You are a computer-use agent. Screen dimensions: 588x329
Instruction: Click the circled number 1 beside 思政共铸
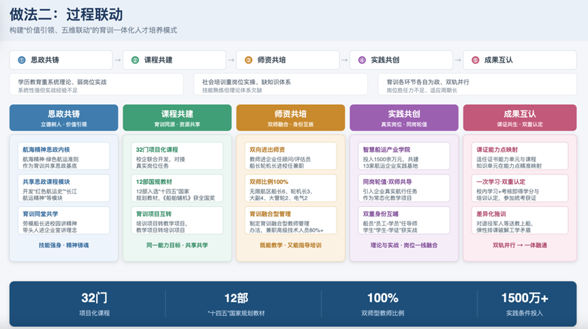pyautogui.click(x=22, y=60)
